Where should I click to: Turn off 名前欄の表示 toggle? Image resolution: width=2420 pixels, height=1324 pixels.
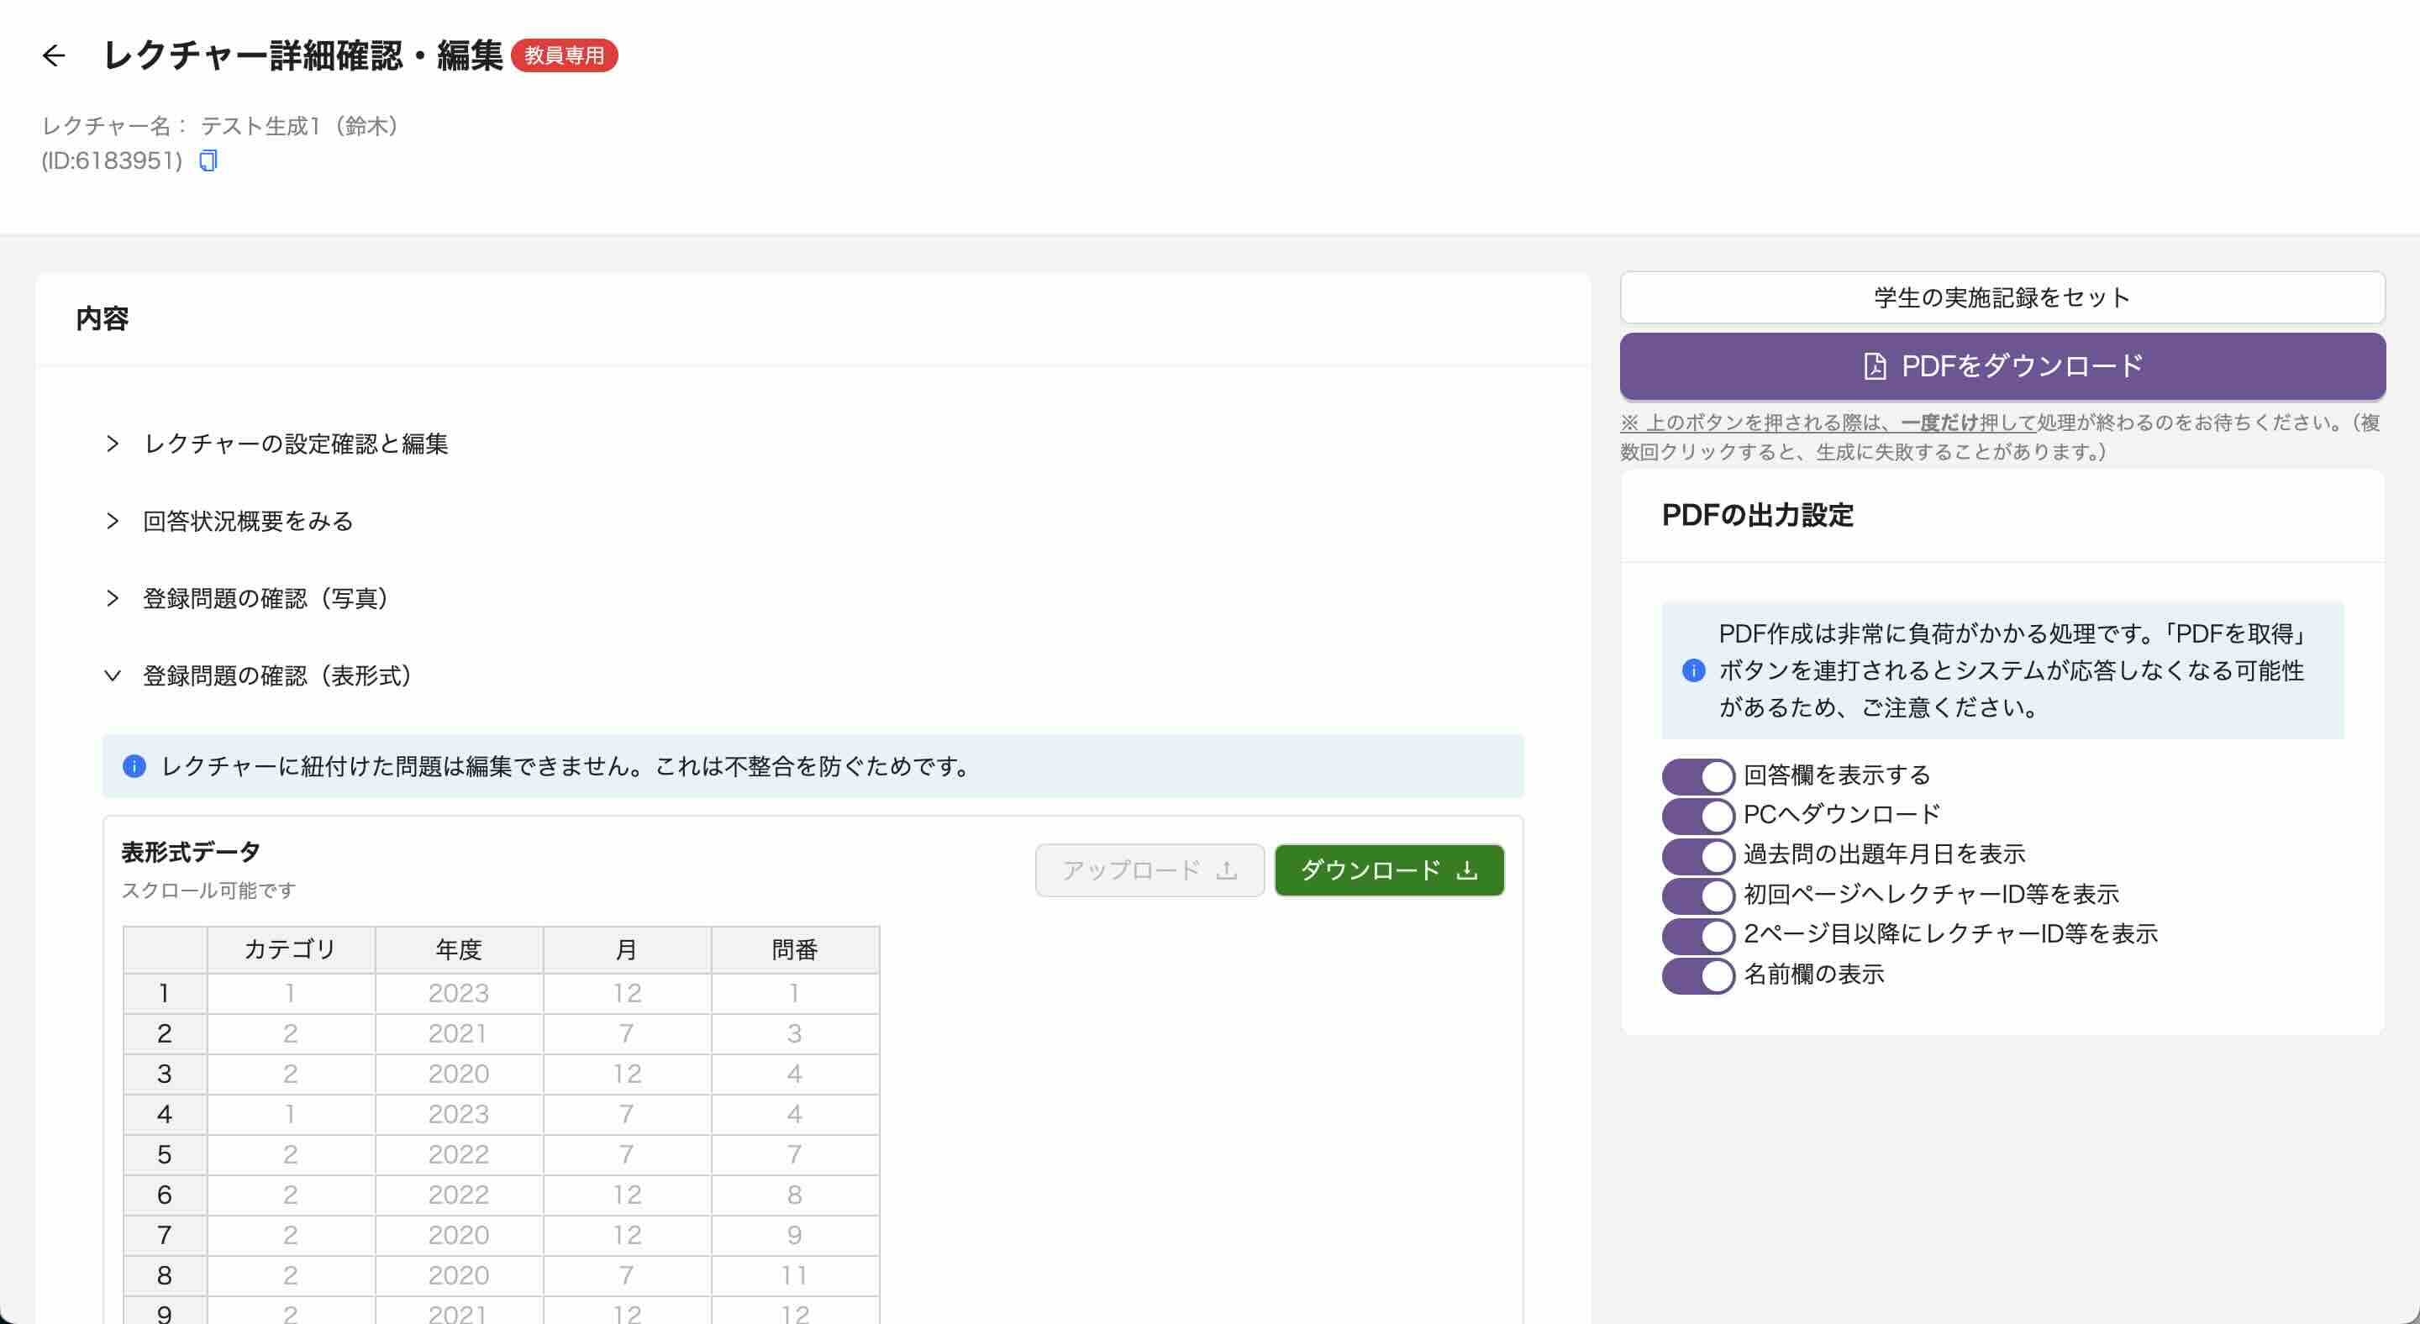coord(1697,975)
